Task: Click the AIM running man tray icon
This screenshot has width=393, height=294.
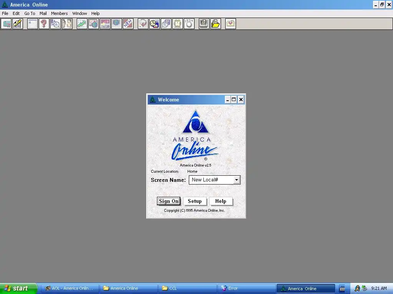Action: point(357,288)
